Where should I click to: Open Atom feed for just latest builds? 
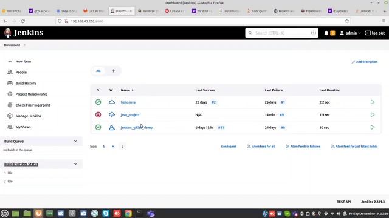tap(354, 147)
